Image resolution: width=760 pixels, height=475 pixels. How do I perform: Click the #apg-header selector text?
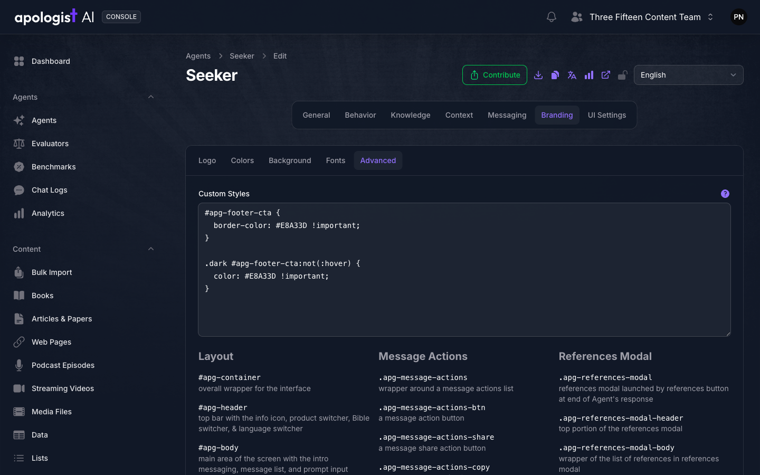pos(223,407)
